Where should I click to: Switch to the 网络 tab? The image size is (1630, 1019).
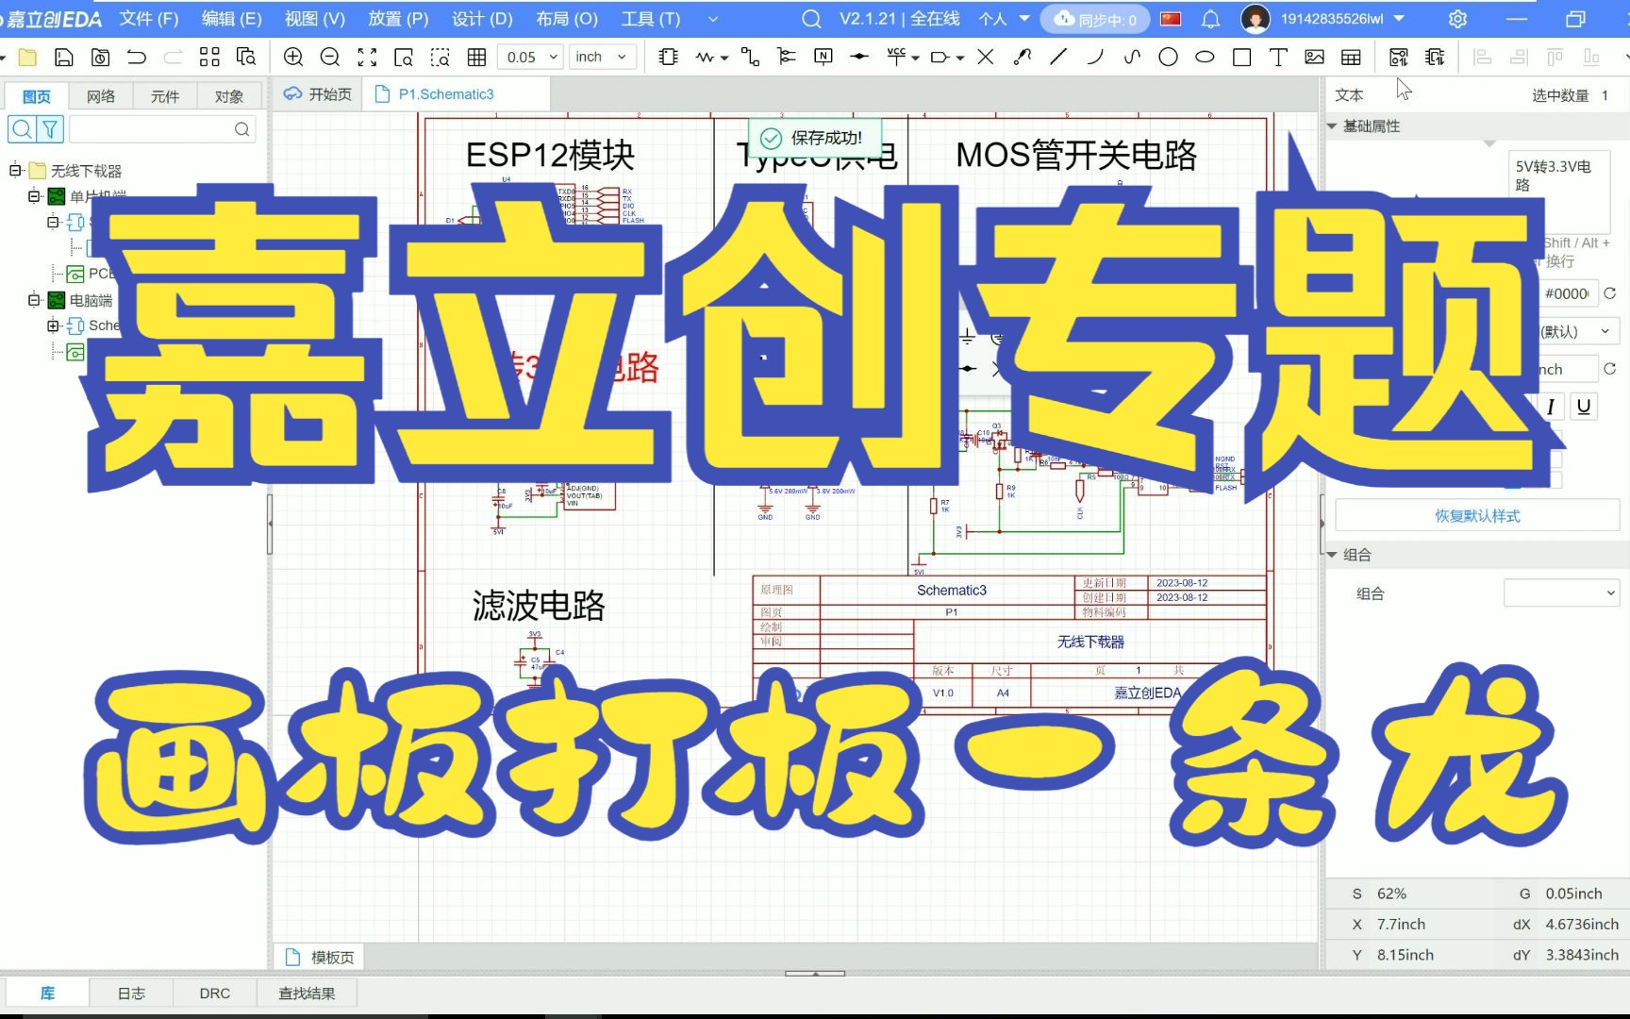click(x=101, y=96)
